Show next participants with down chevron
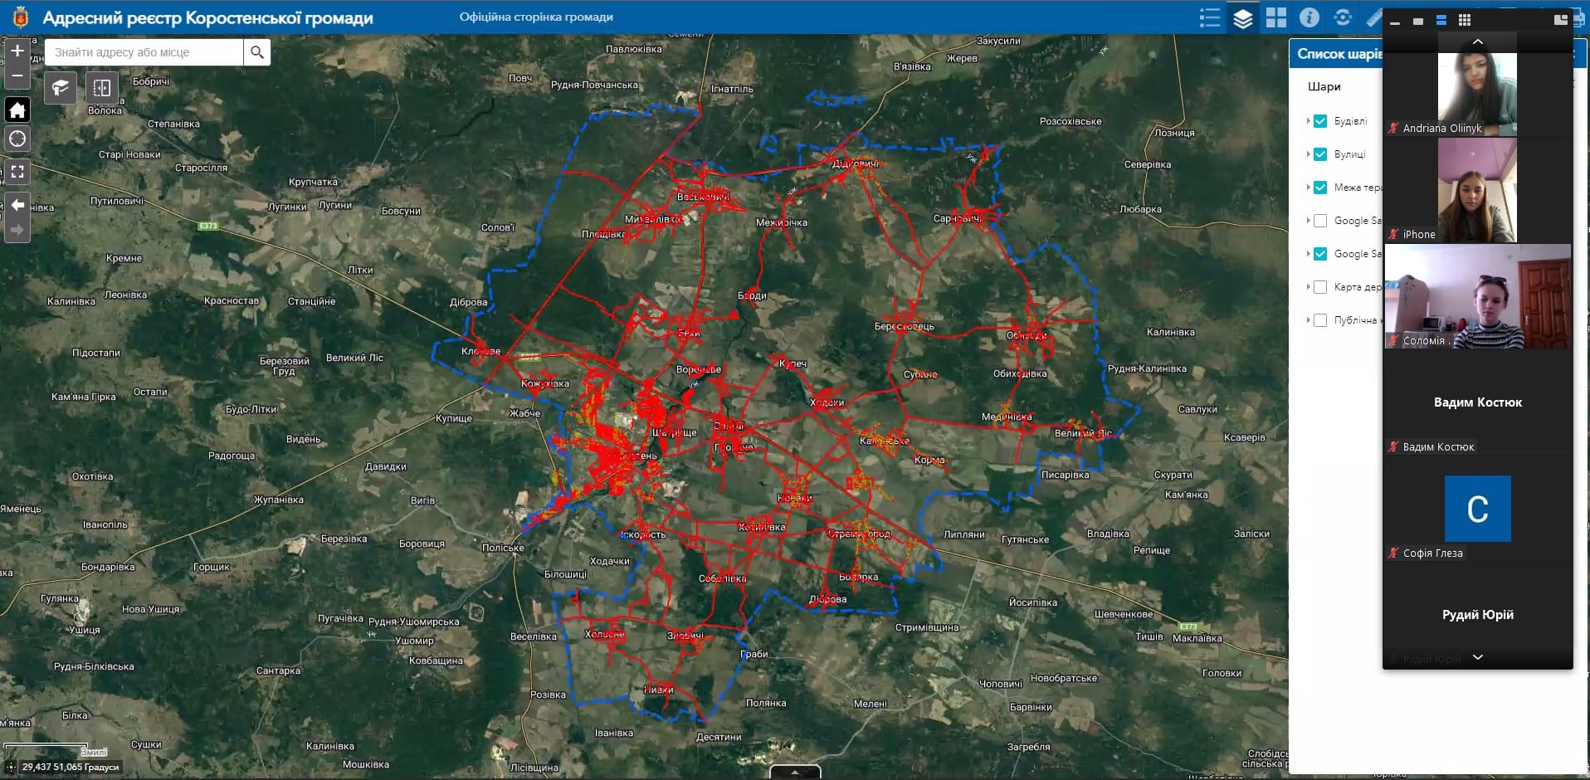Image resolution: width=1590 pixels, height=780 pixels. (x=1477, y=657)
